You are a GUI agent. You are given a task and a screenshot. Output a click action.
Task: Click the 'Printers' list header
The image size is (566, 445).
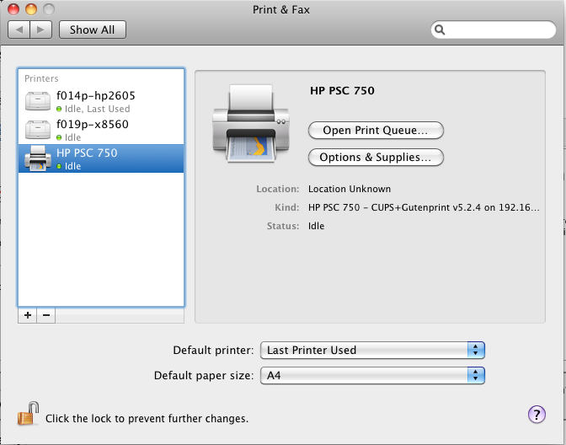[x=41, y=78]
